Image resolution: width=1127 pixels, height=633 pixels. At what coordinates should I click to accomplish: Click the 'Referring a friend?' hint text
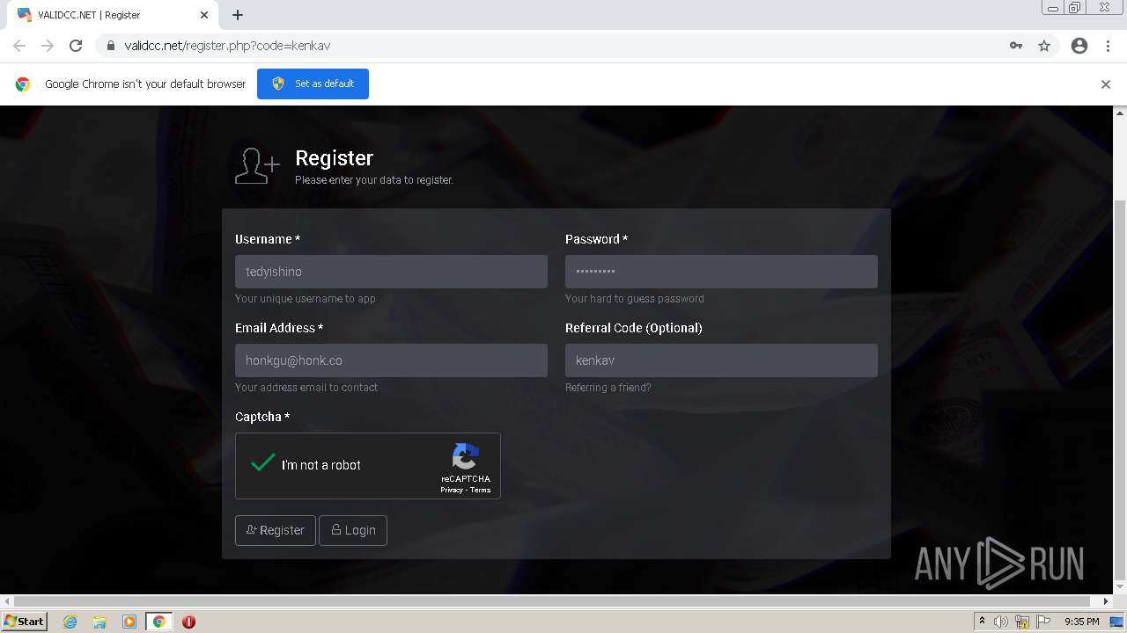coord(608,388)
